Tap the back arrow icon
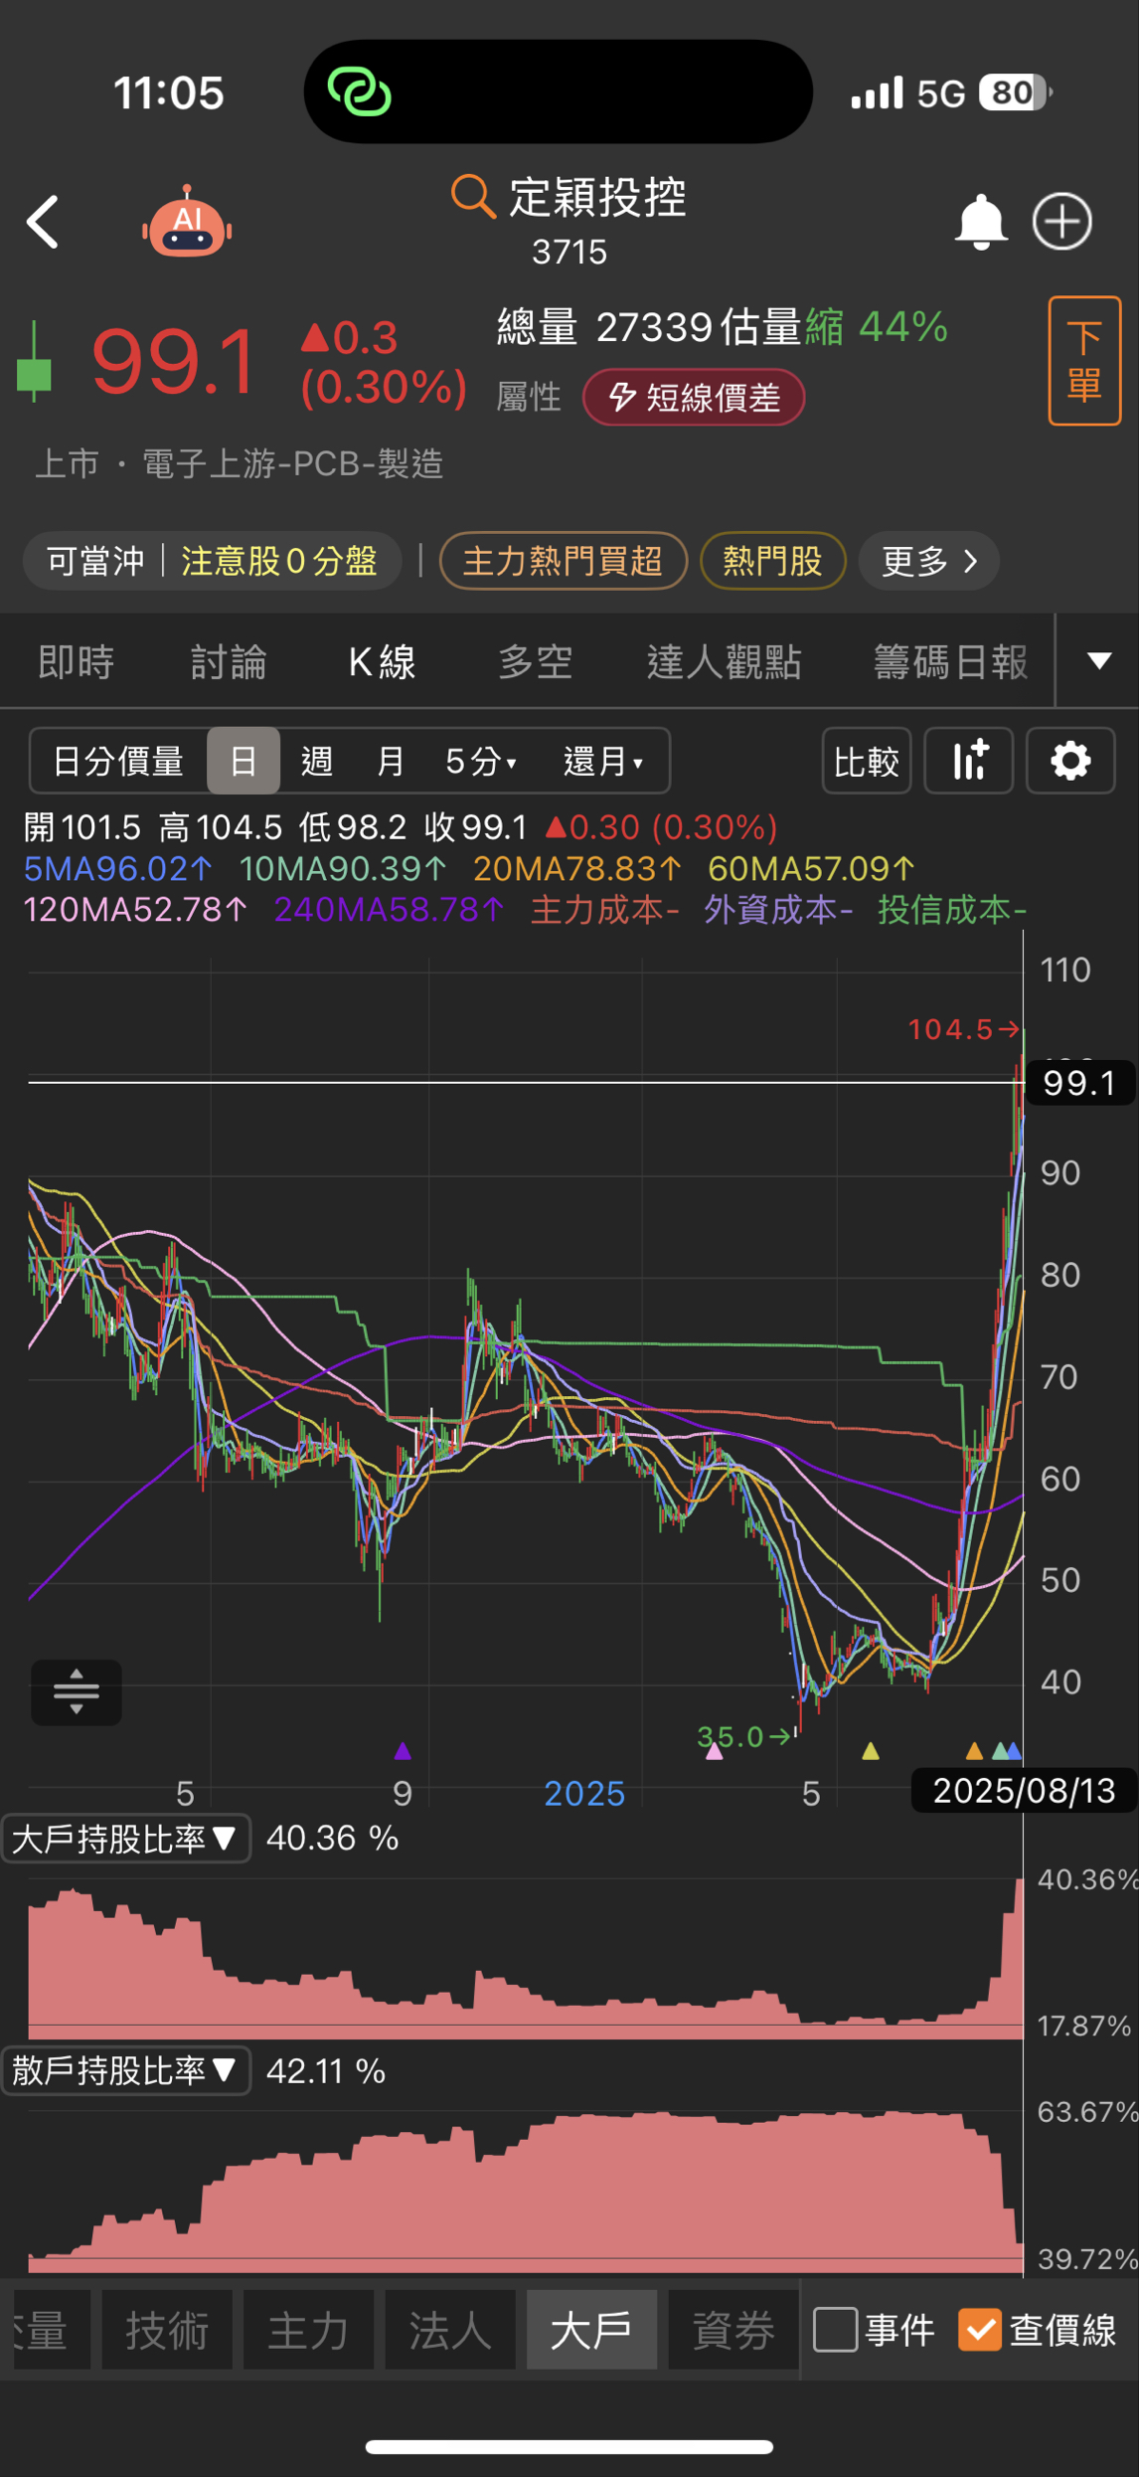Screen dimensions: 1139x2477 click(x=43, y=221)
